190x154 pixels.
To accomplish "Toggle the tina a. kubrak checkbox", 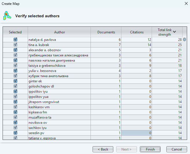I will 15,45.
